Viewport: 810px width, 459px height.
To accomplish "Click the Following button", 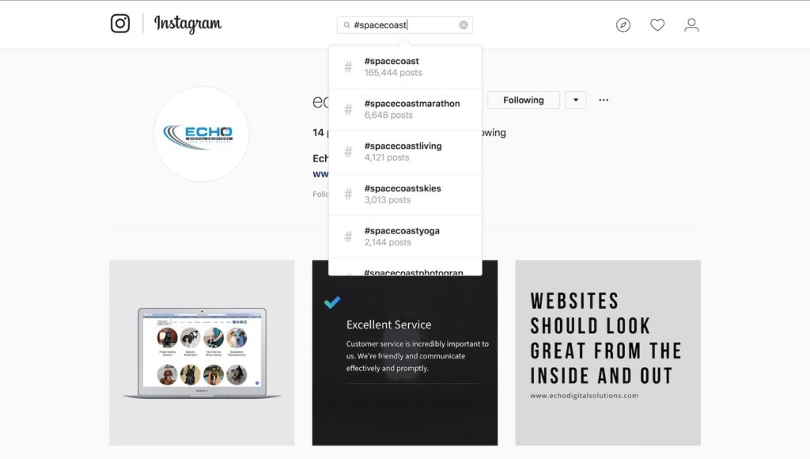I will pos(524,100).
